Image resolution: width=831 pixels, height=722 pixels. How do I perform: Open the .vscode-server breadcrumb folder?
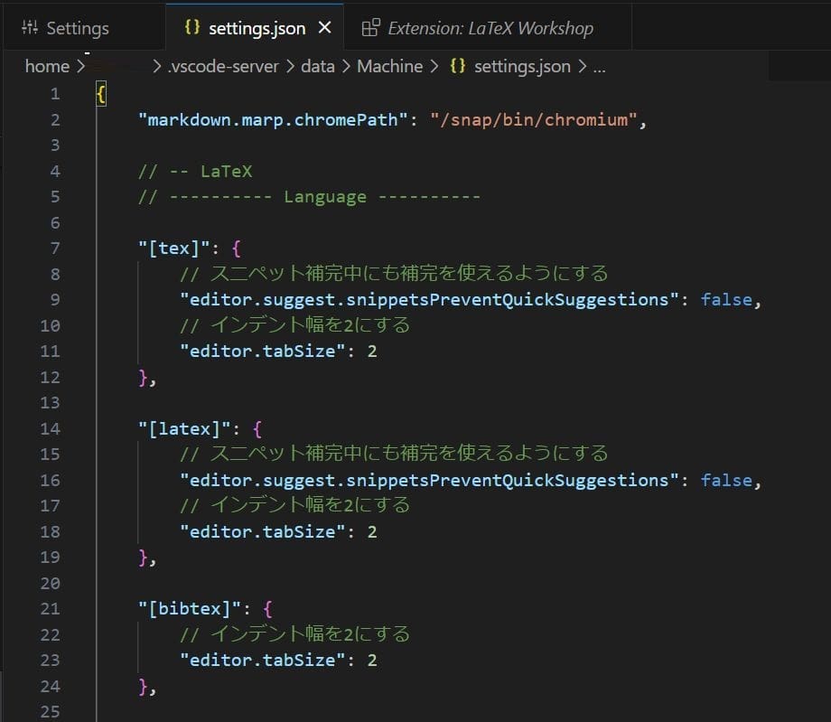tap(217, 66)
